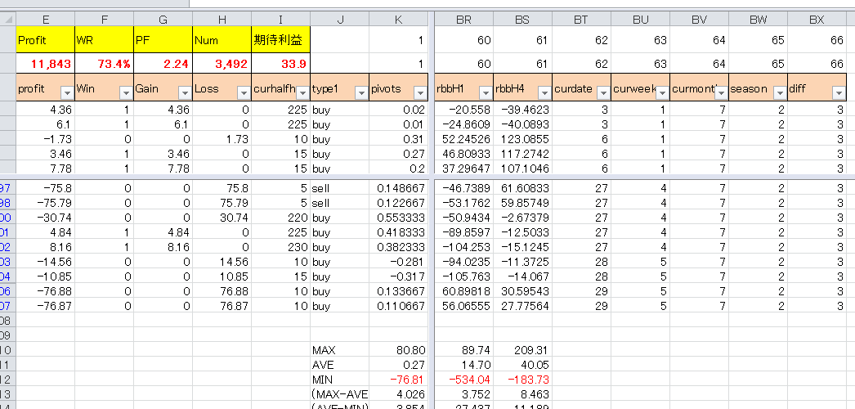Image resolution: width=855 pixels, height=409 pixels.
Task: Select the red -534.04 cell
Action: pyautogui.click(x=464, y=380)
